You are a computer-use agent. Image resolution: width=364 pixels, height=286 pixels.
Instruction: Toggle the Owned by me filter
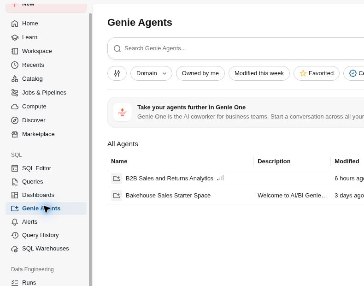[200, 73]
